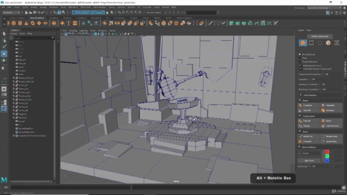Switch to the Scale tool
The height and width of the screenshot is (195, 347).
tap(4, 67)
